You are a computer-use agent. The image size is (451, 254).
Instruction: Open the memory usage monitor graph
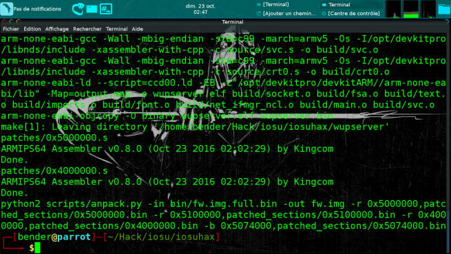point(411,9)
